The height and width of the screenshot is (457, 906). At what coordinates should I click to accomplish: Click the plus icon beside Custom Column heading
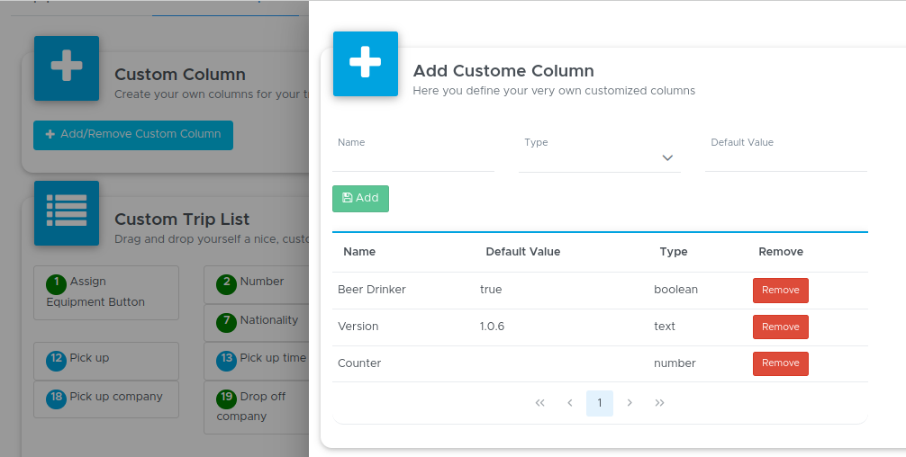tap(67, 68)
